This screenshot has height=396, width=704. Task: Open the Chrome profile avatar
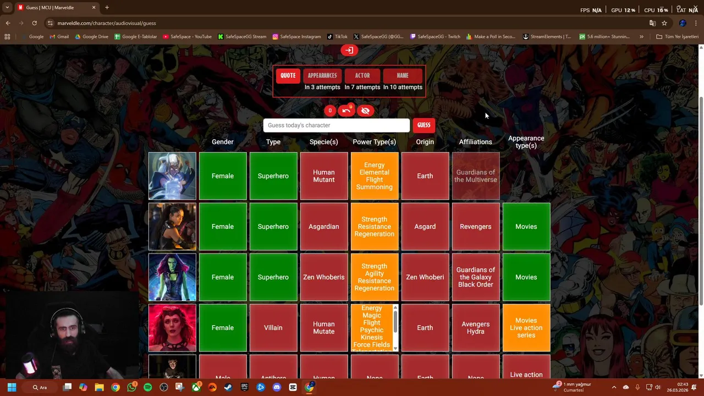683,23
